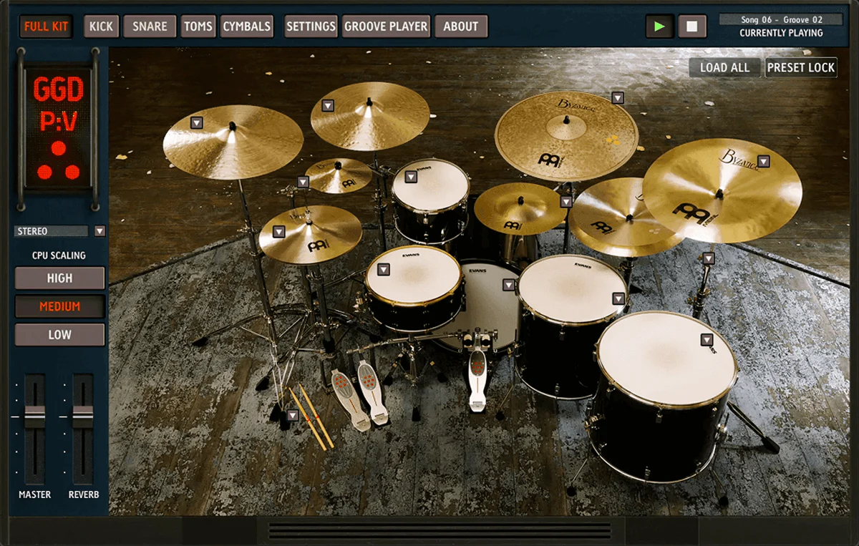Hit the far-left crash cymbal
The height and width of the screenshot is (546, 859).
click(x=233, y=141)
